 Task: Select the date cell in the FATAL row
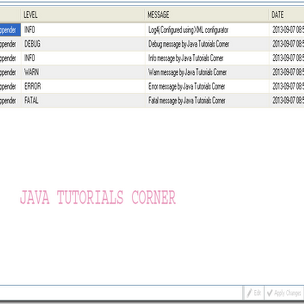287,101
